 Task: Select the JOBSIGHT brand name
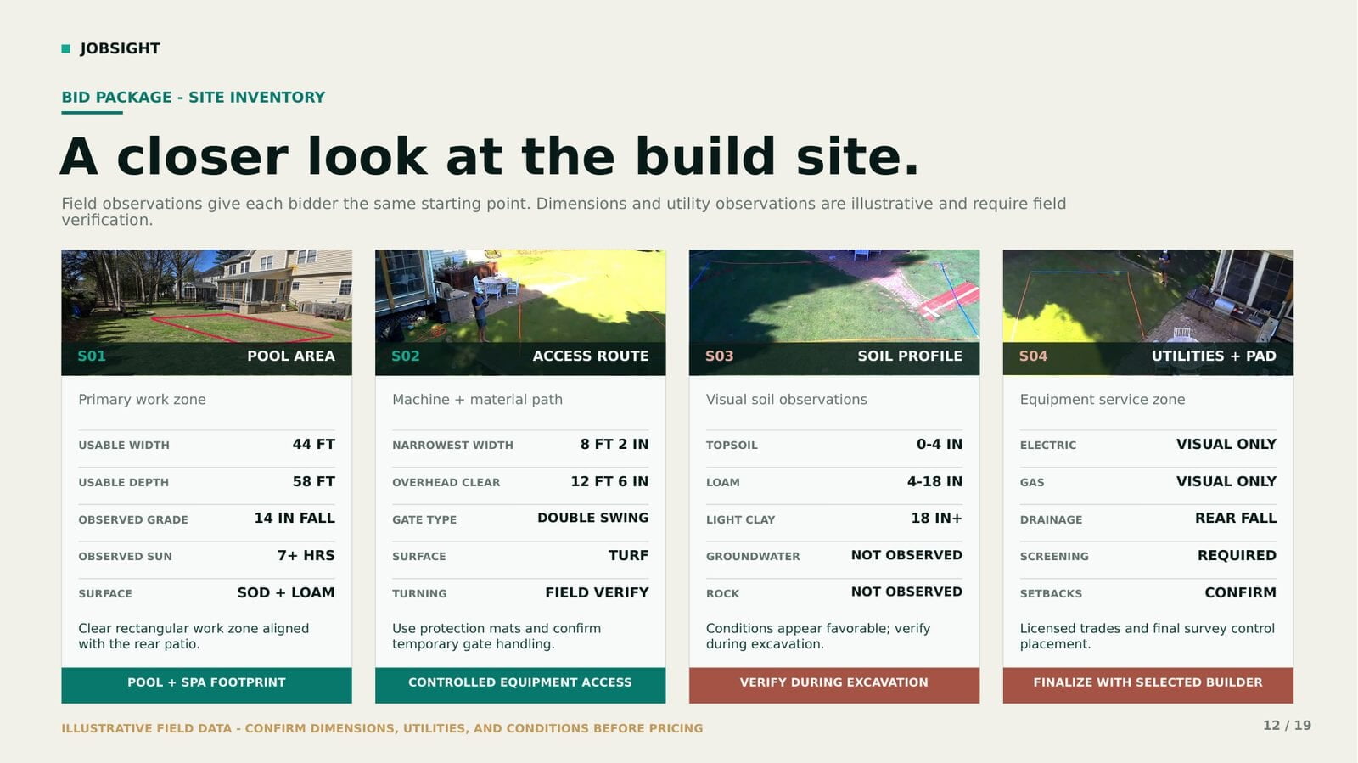pos(120,48)
